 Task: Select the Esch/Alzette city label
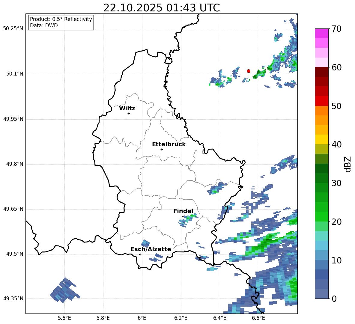coord(151,249)
